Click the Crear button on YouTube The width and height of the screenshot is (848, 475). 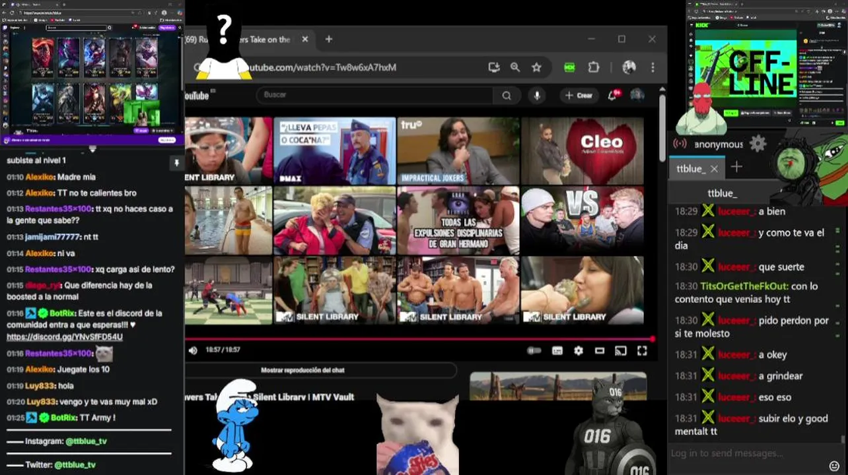point(579,96)
